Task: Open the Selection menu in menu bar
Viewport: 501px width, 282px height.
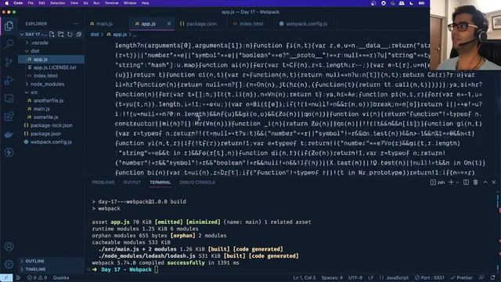Action: [58, 3]
